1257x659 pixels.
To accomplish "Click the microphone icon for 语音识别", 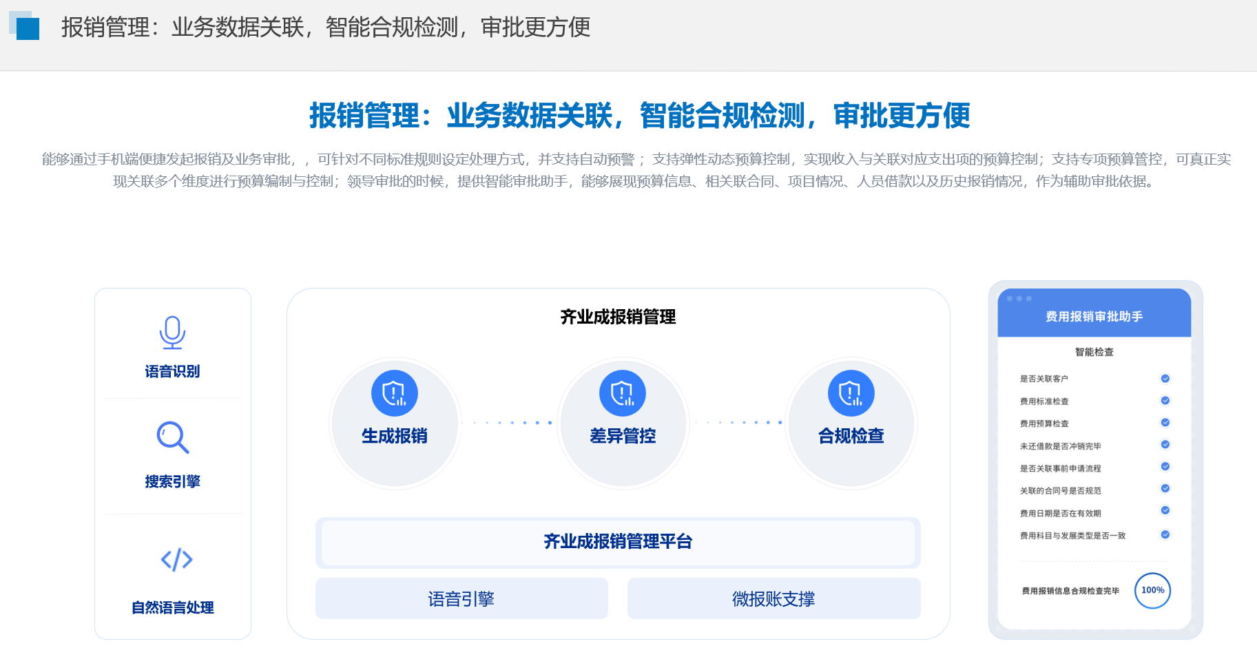I will [x=172, y=333].
